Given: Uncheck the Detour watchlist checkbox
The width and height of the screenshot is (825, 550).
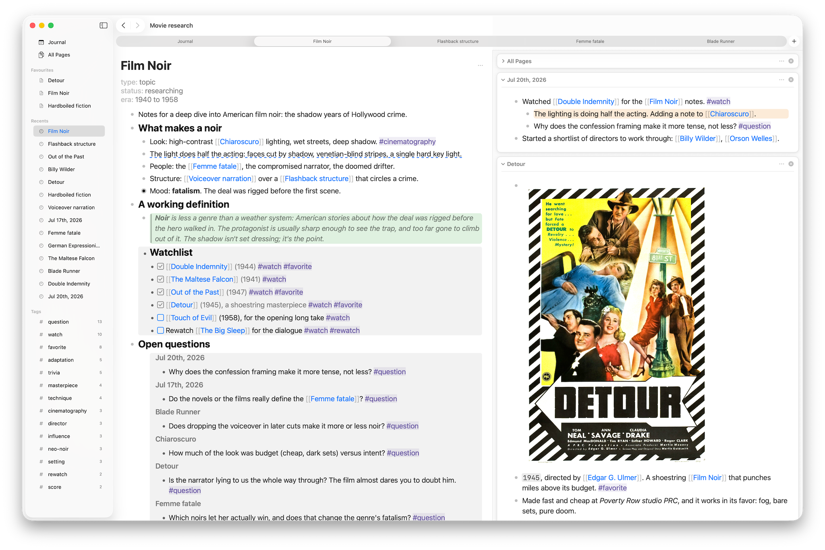Looking at the screenshot, I should [160, 305].
